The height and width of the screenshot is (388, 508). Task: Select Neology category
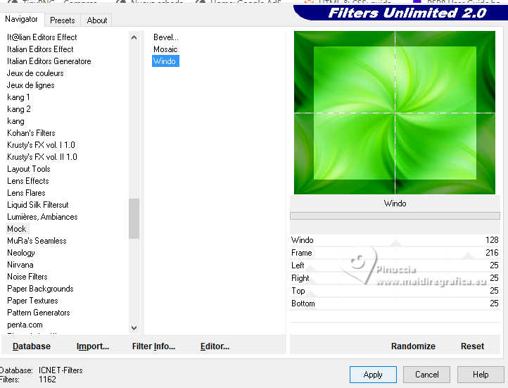(x=20, y=253)
